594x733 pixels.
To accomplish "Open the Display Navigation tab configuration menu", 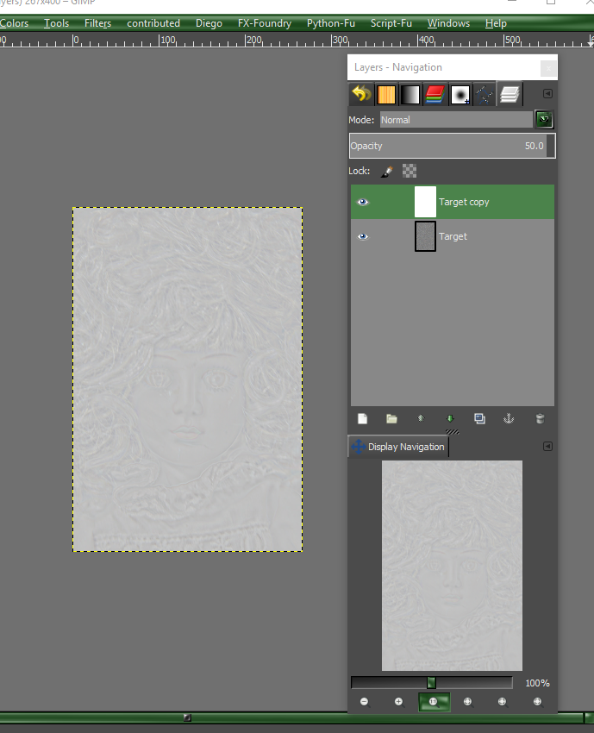I will tap(547, 447).
